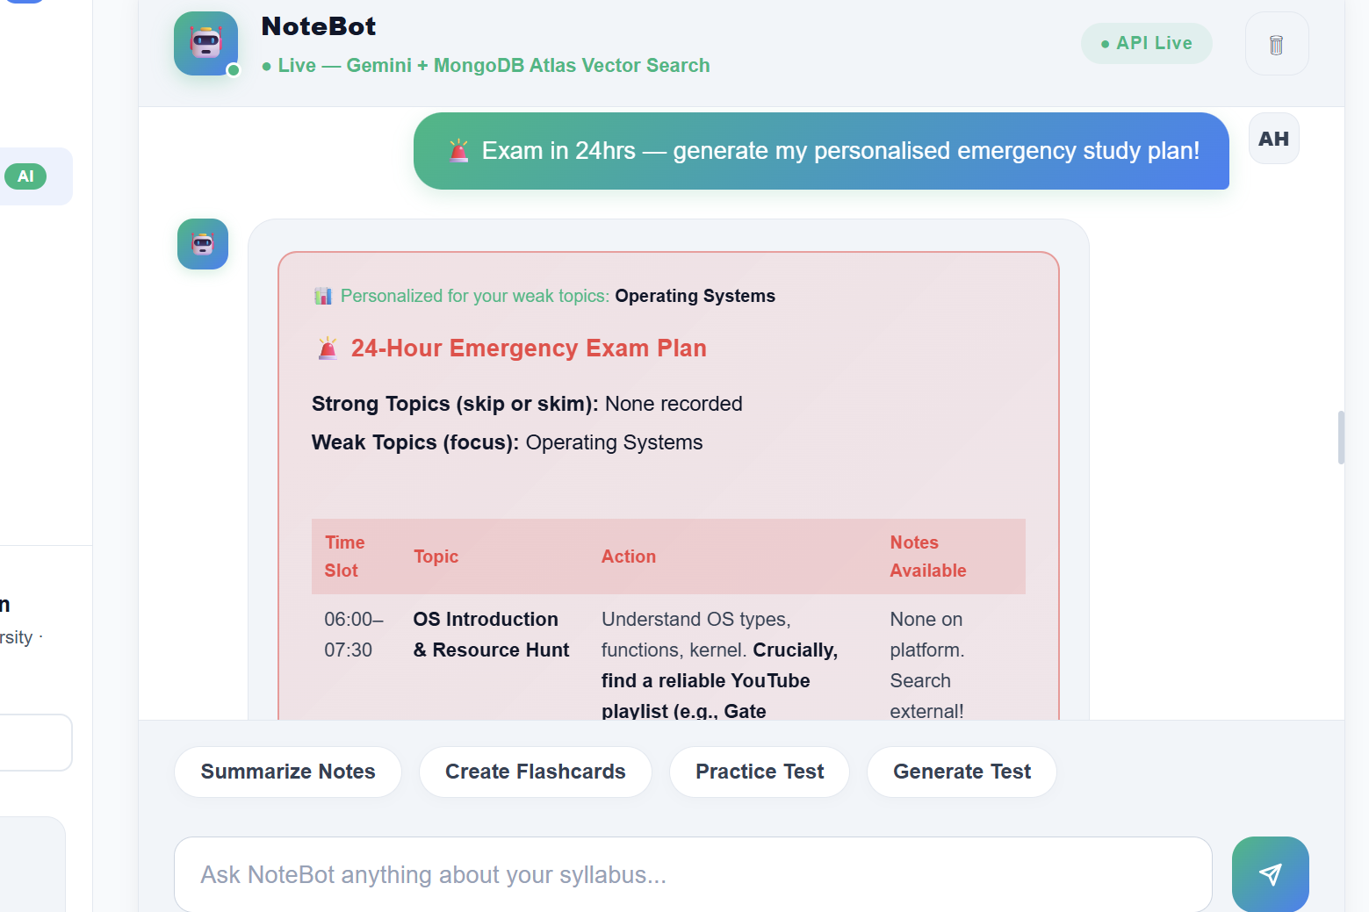Choose the Create Flashcards quick action
The width and height of the screenshot is (1369, 912).
[x=536, y=772]
